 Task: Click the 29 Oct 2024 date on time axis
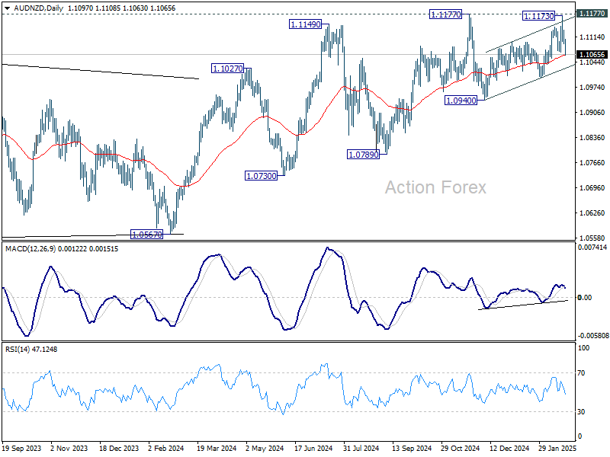click(461, 448)
